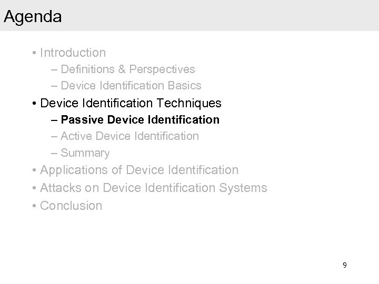The width and height of the screenshot is (379, 284).
Task: Click the bullet dot before Conclusion
Action: click(34, 206)
